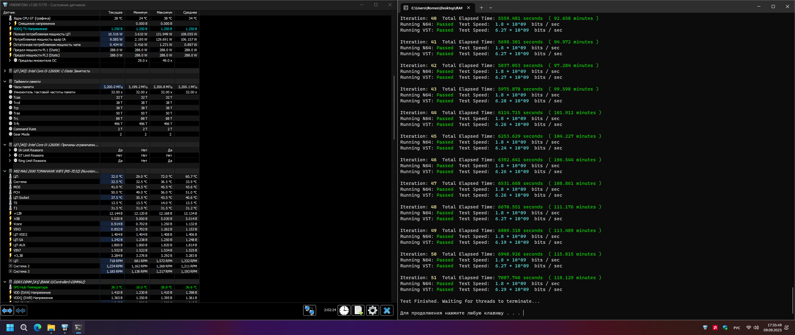The width and height of the screenshot is (795, 335).
Task: Click the blue X close sensors icon
Action: [387, 310]
